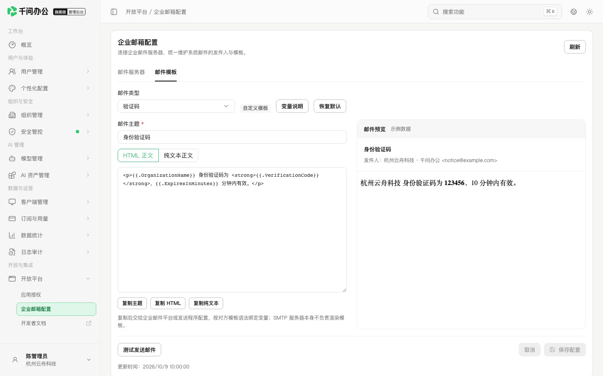Viewport: 603px width, 376px height.
Task: Collapse the 开放平台 chevron
Action: coord(88,279)
